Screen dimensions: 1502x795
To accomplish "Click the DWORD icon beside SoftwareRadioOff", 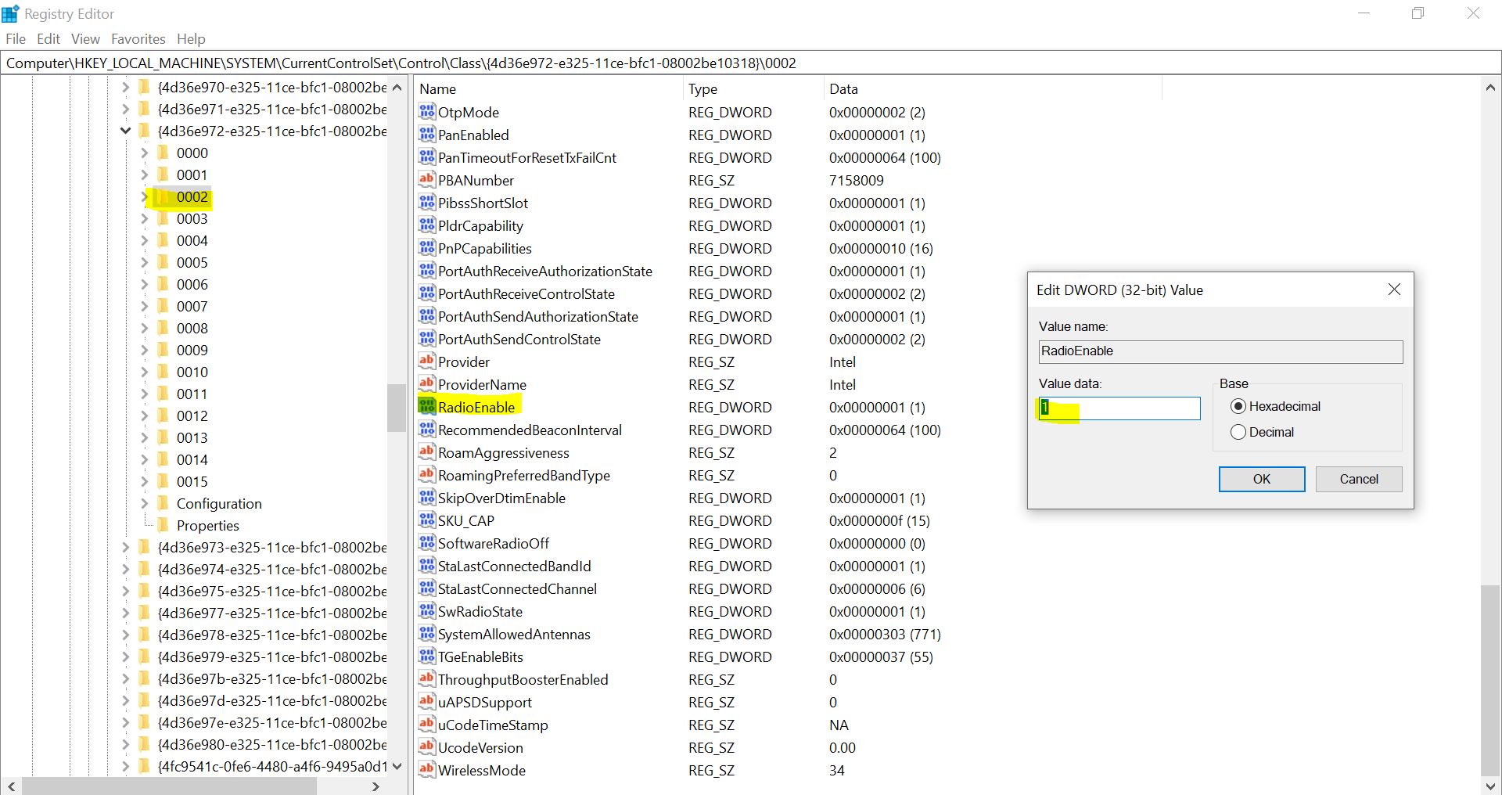I will click(426, 542).
